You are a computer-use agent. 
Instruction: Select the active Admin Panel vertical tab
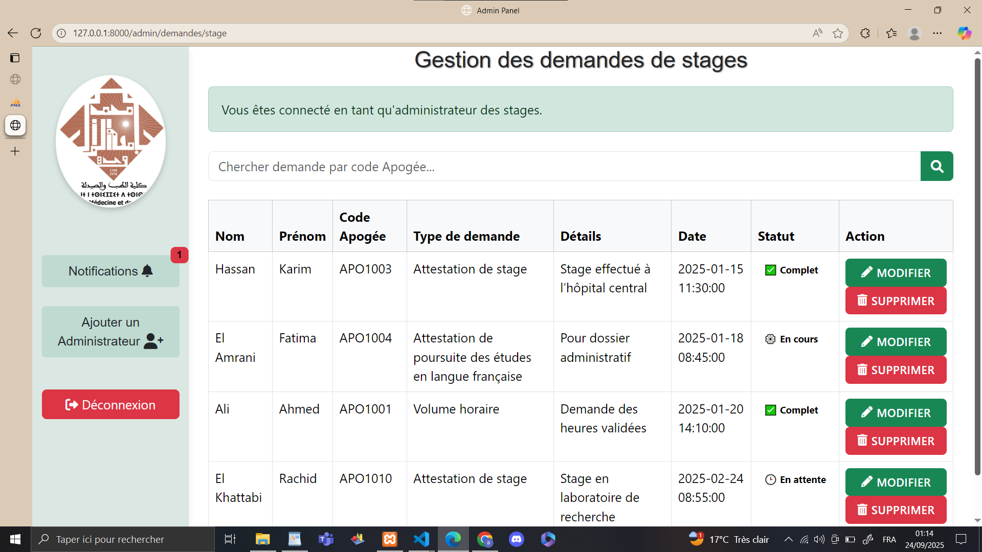coord(15,125)
